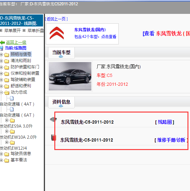Click the green back arrow icon
The image size is (190, 191).
pos(3,43)
